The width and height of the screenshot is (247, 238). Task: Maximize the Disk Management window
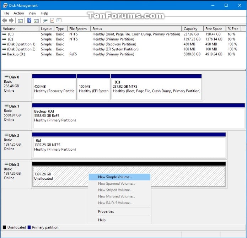coord(226,5)
